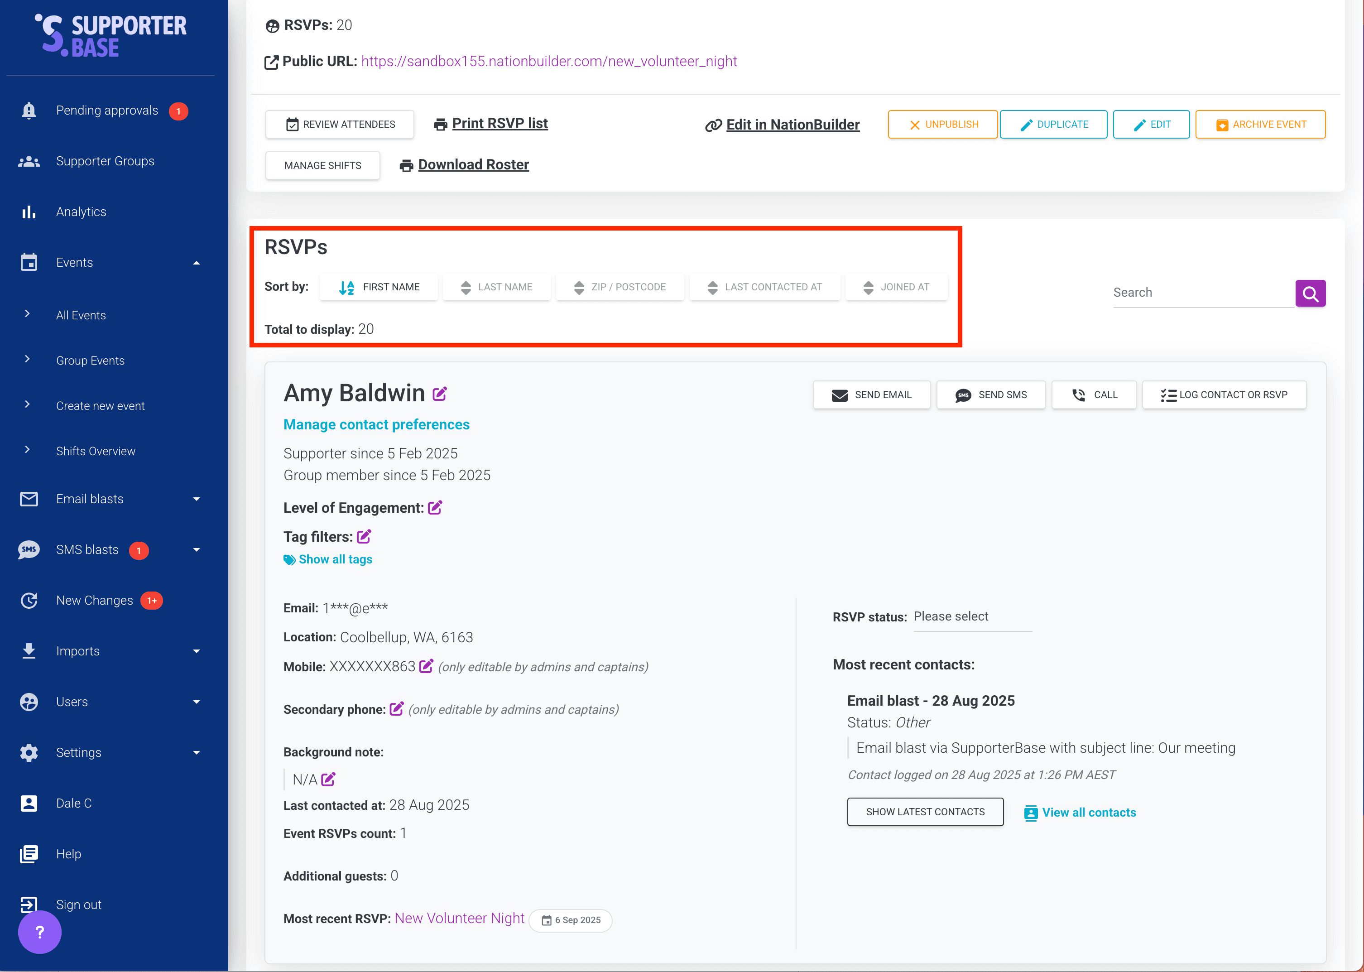This screenshot has width=1364, height=972.
Task: Sort RSVPs by Joined At
Action: (896, 287)
